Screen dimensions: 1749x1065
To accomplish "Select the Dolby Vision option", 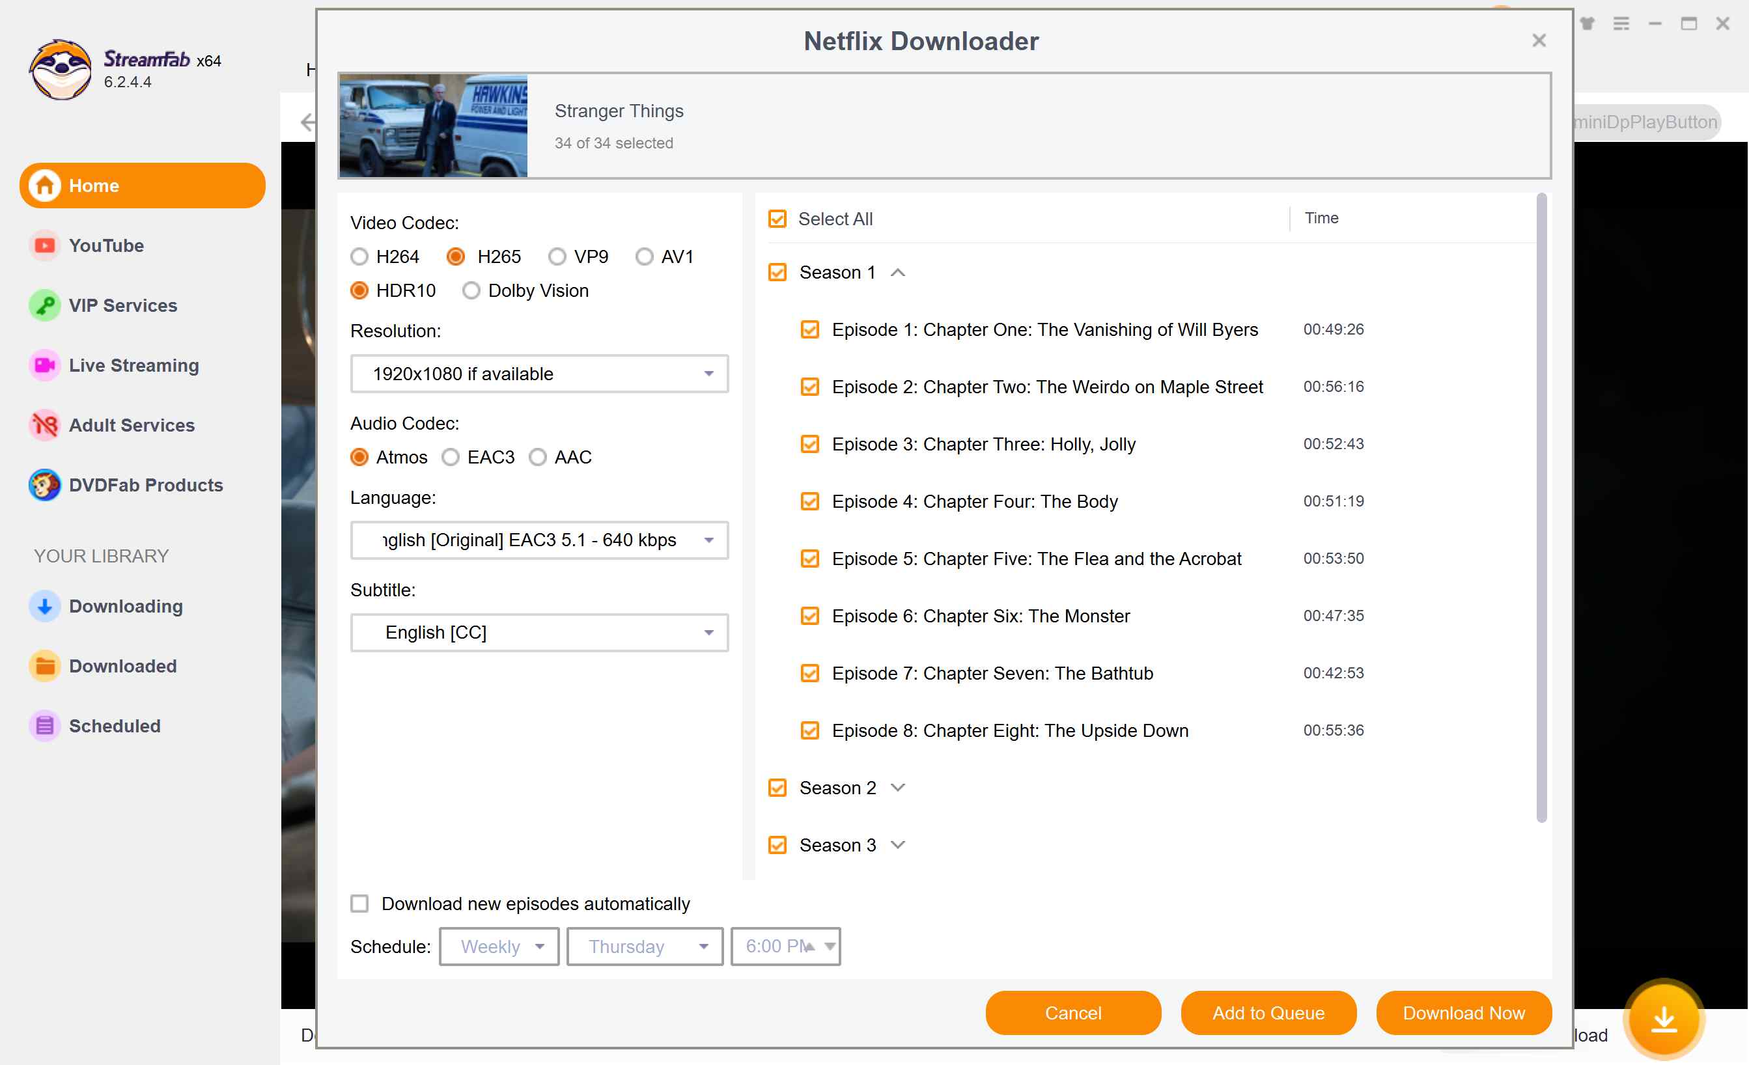I will pos(471,290).
